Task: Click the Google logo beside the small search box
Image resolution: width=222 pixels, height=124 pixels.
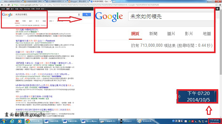Action: click(x=7, y=14)
